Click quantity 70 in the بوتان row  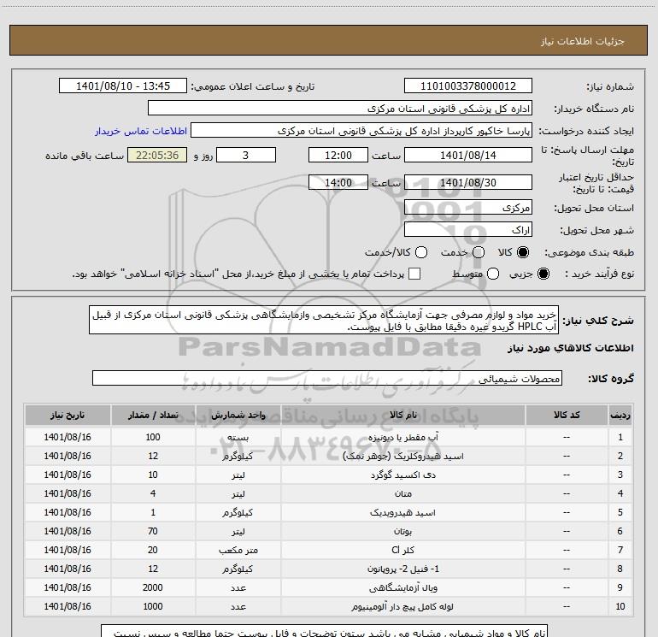click(153, 531)
